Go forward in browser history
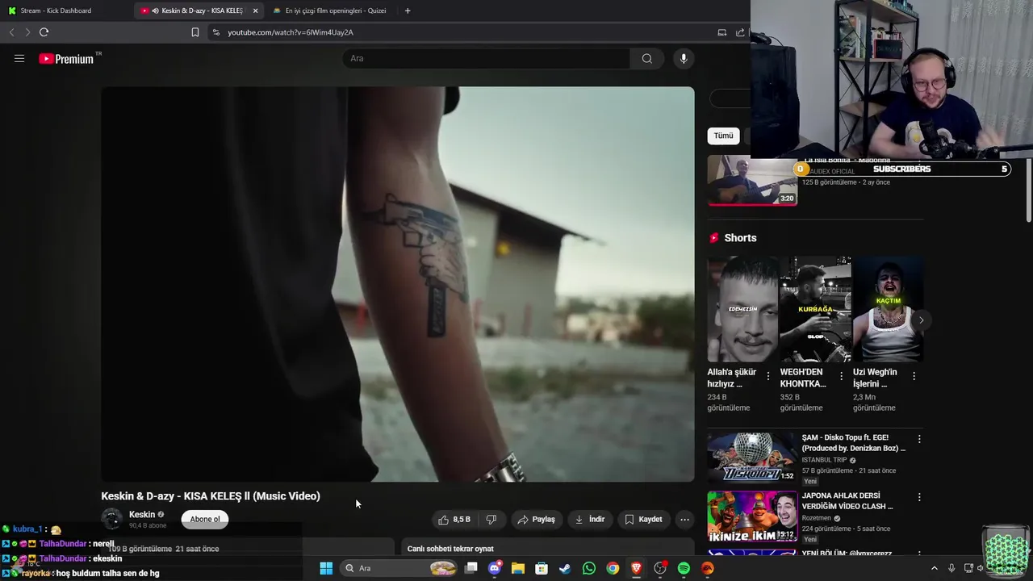 pos(27,32)
